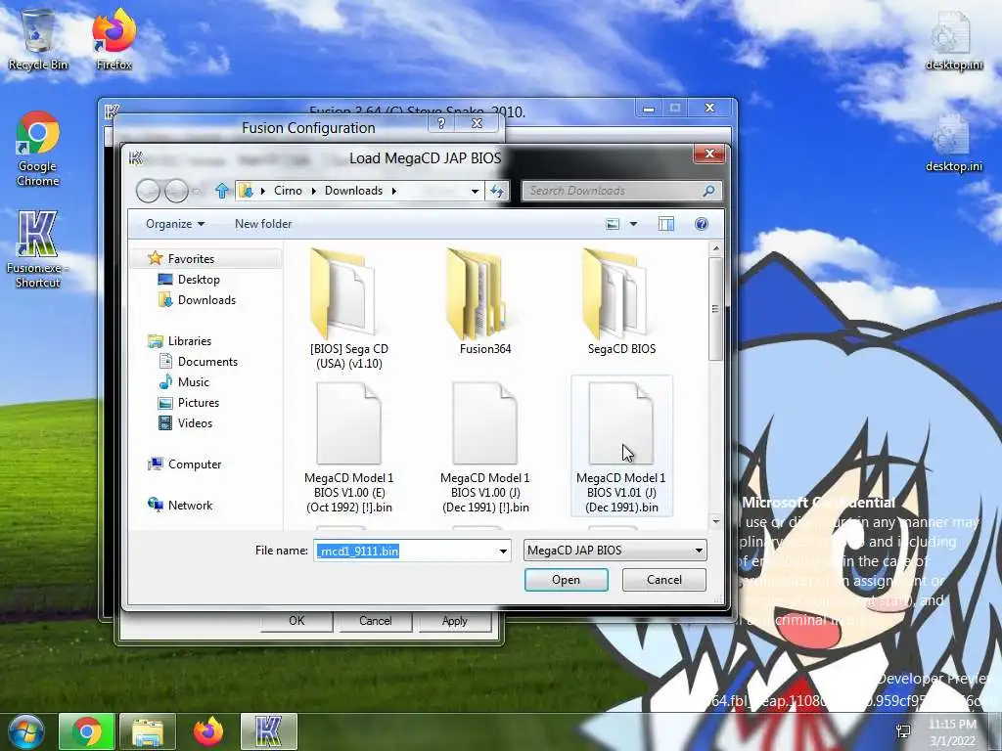Select Desktop in the navigation pane
This screenshot has height=751, width=1002.
(198, 279)
